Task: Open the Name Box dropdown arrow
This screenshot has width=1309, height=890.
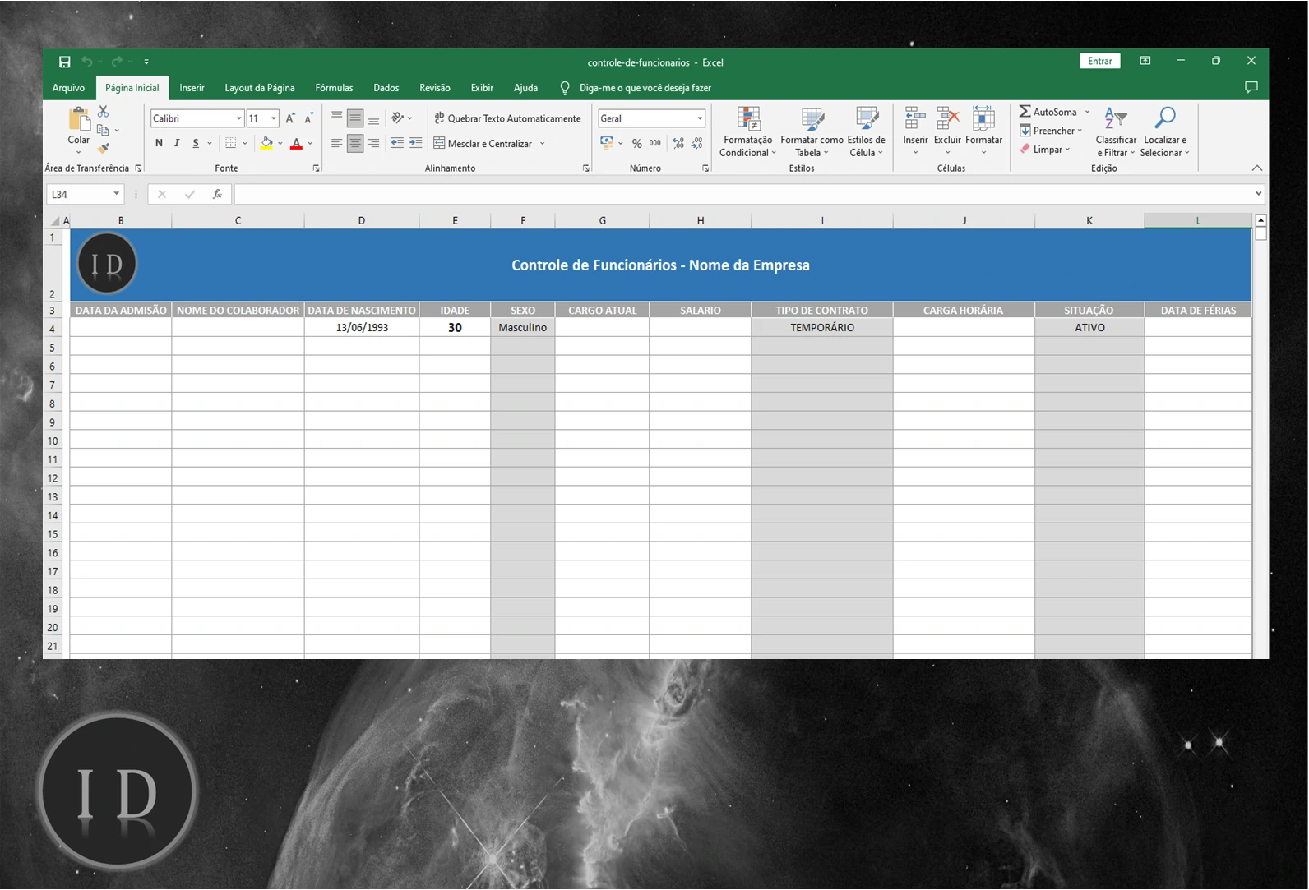Action: coord(116,195)
